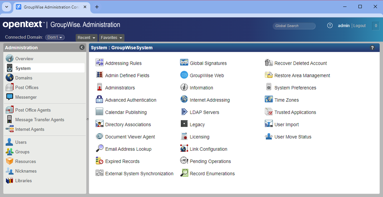
Task: Open the LDAP Servers icon
Action: pos(184,112)
